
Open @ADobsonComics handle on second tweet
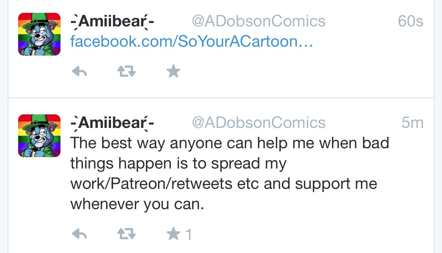(x=259, y=123)
